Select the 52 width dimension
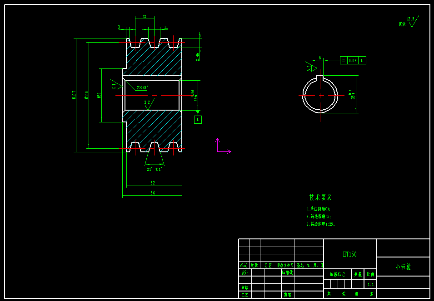This screenshot has width=434, height=301. (153, 183)
